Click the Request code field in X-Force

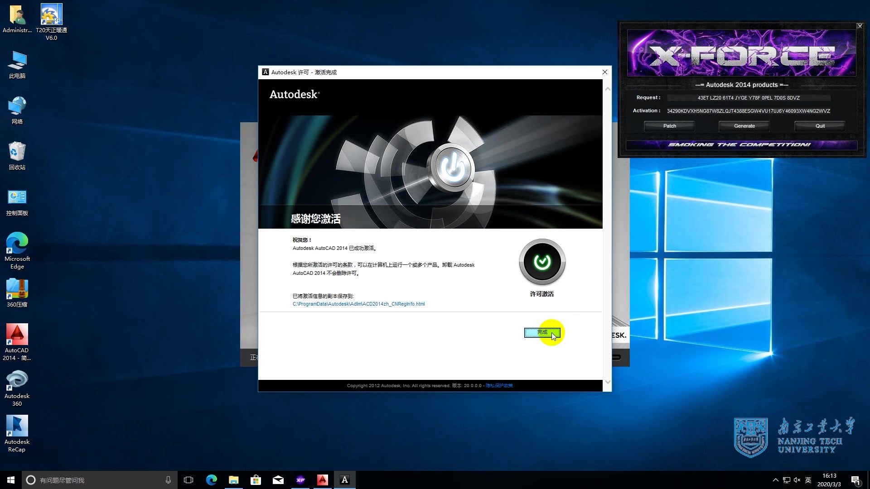(749, 98)
